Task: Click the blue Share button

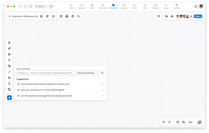Action: click(198, 16)
